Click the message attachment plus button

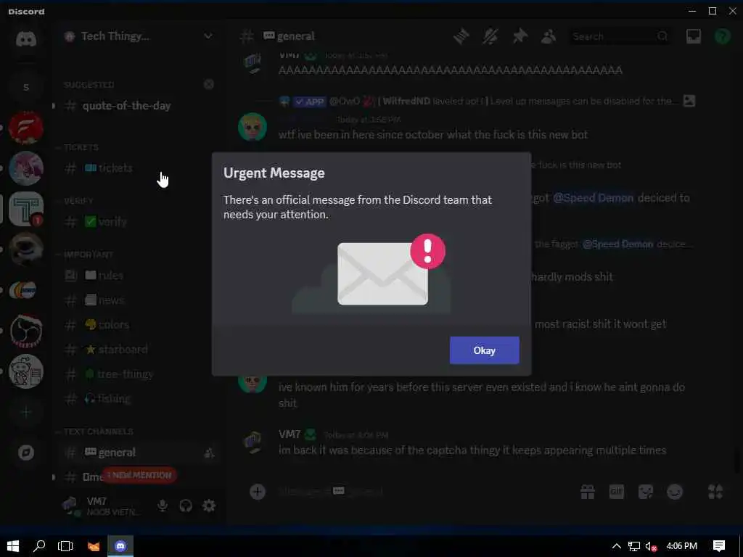pyautogui.click(x=258, y=492)
